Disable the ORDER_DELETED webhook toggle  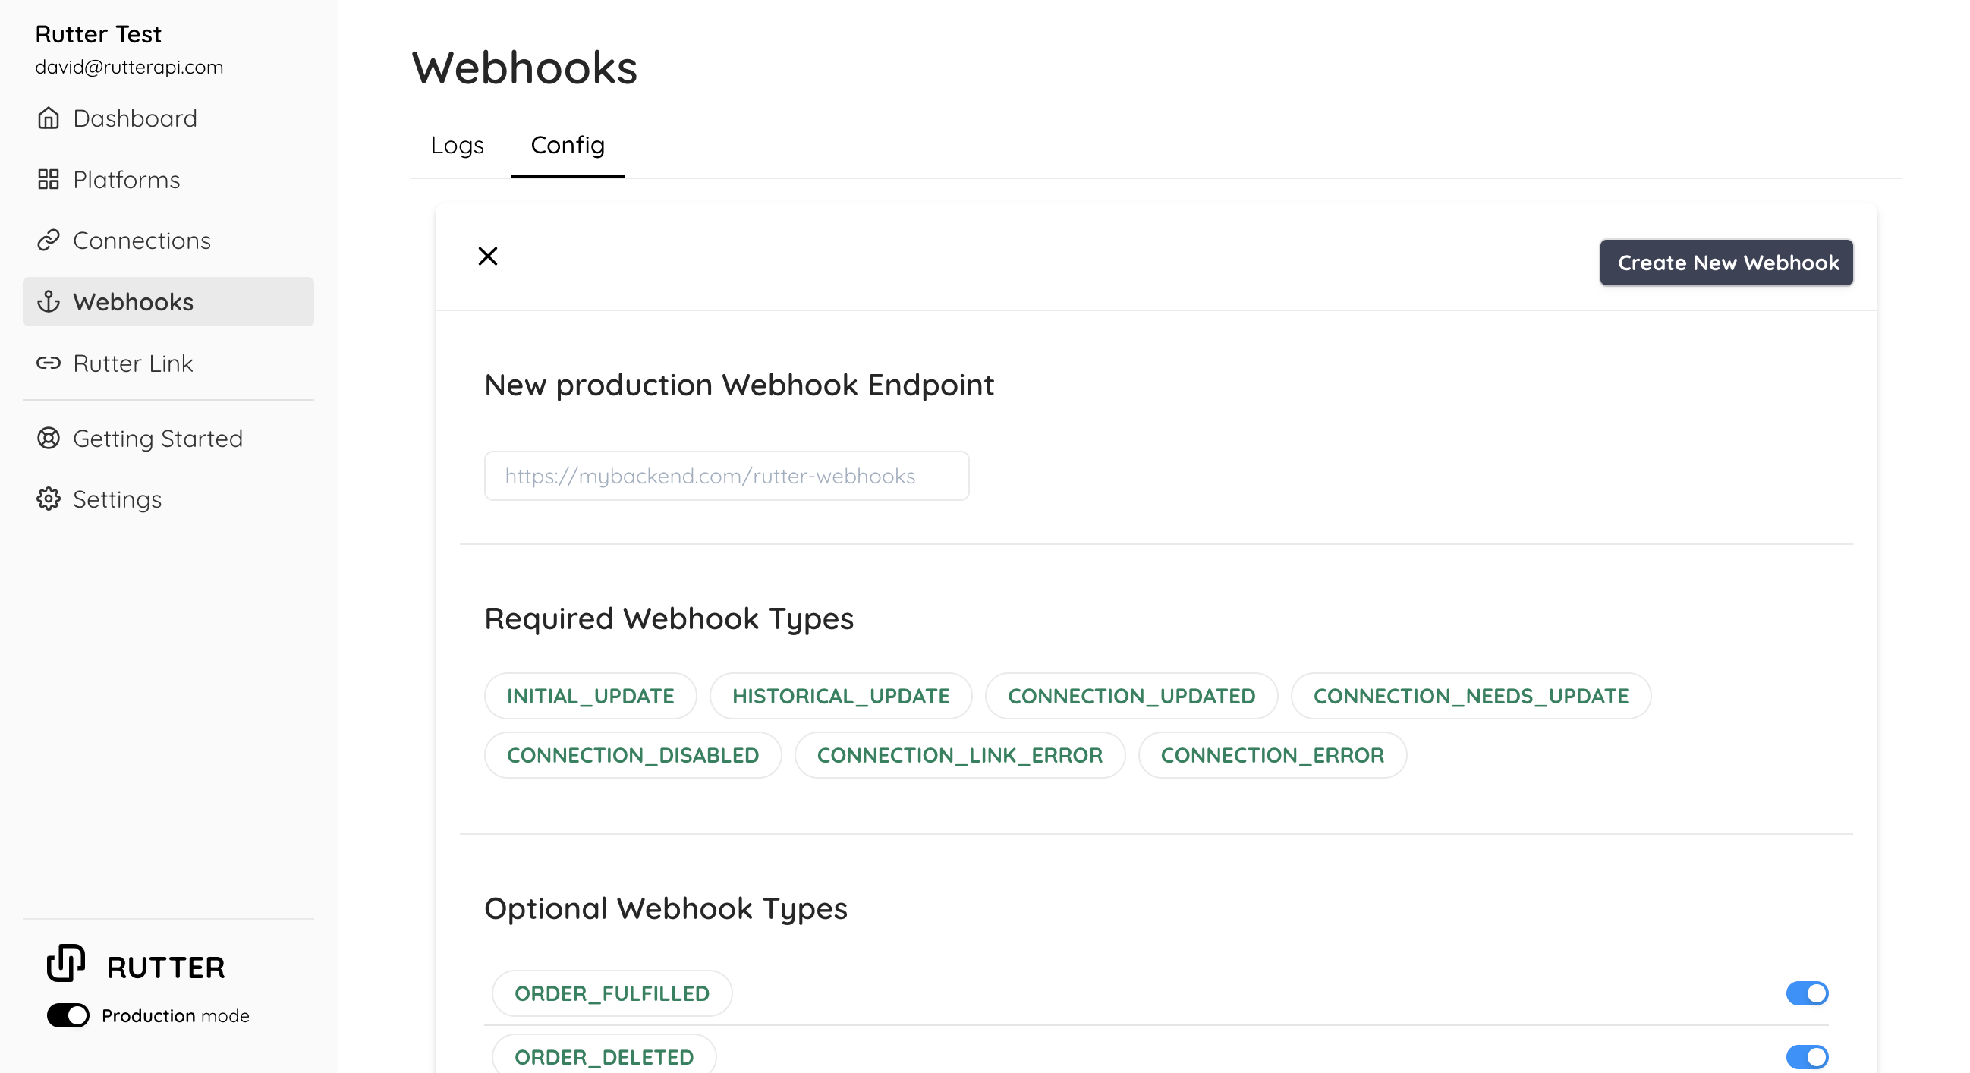tap(1806, 1056)
